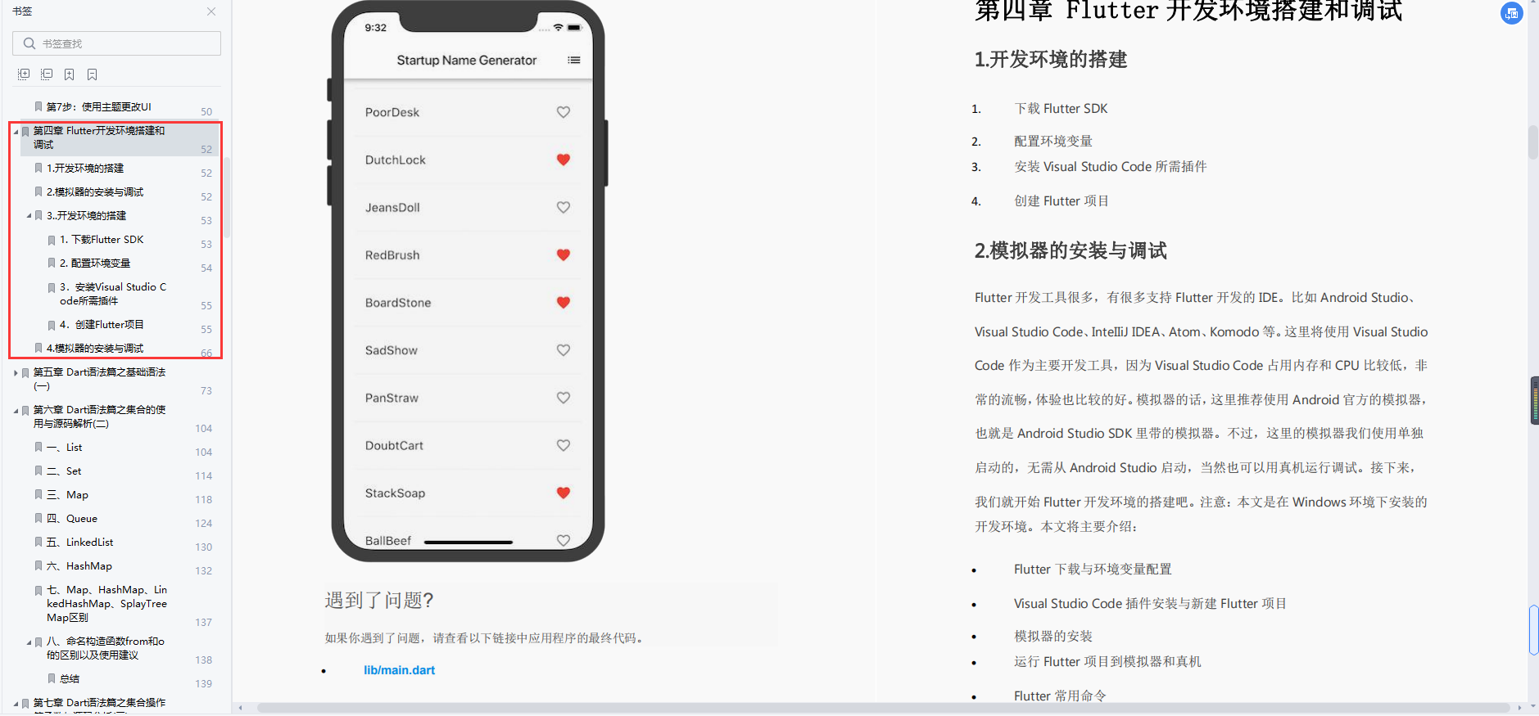Go to the 二、Set bookmark
The width and height of the screenshot is (1539, 716).
click(64, 471)
